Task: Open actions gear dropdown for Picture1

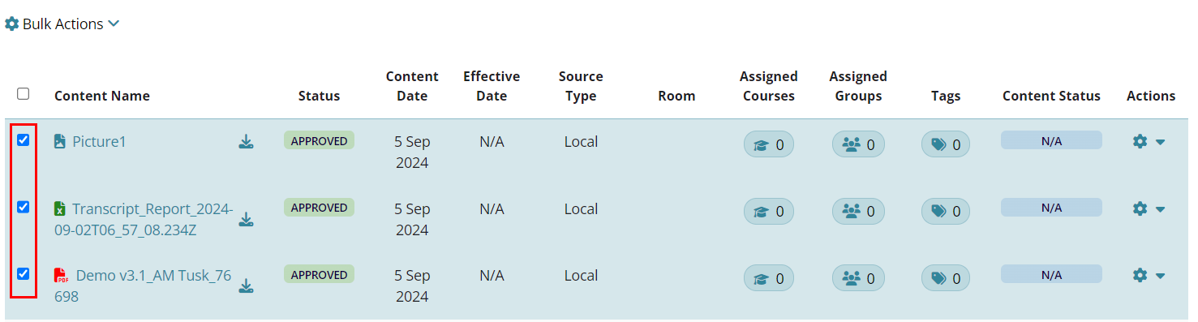Action: click(x=1149, y=141)
